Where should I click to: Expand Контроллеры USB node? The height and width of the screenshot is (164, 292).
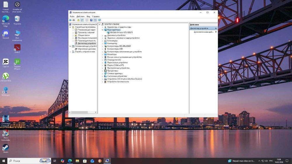coord(102,49)
